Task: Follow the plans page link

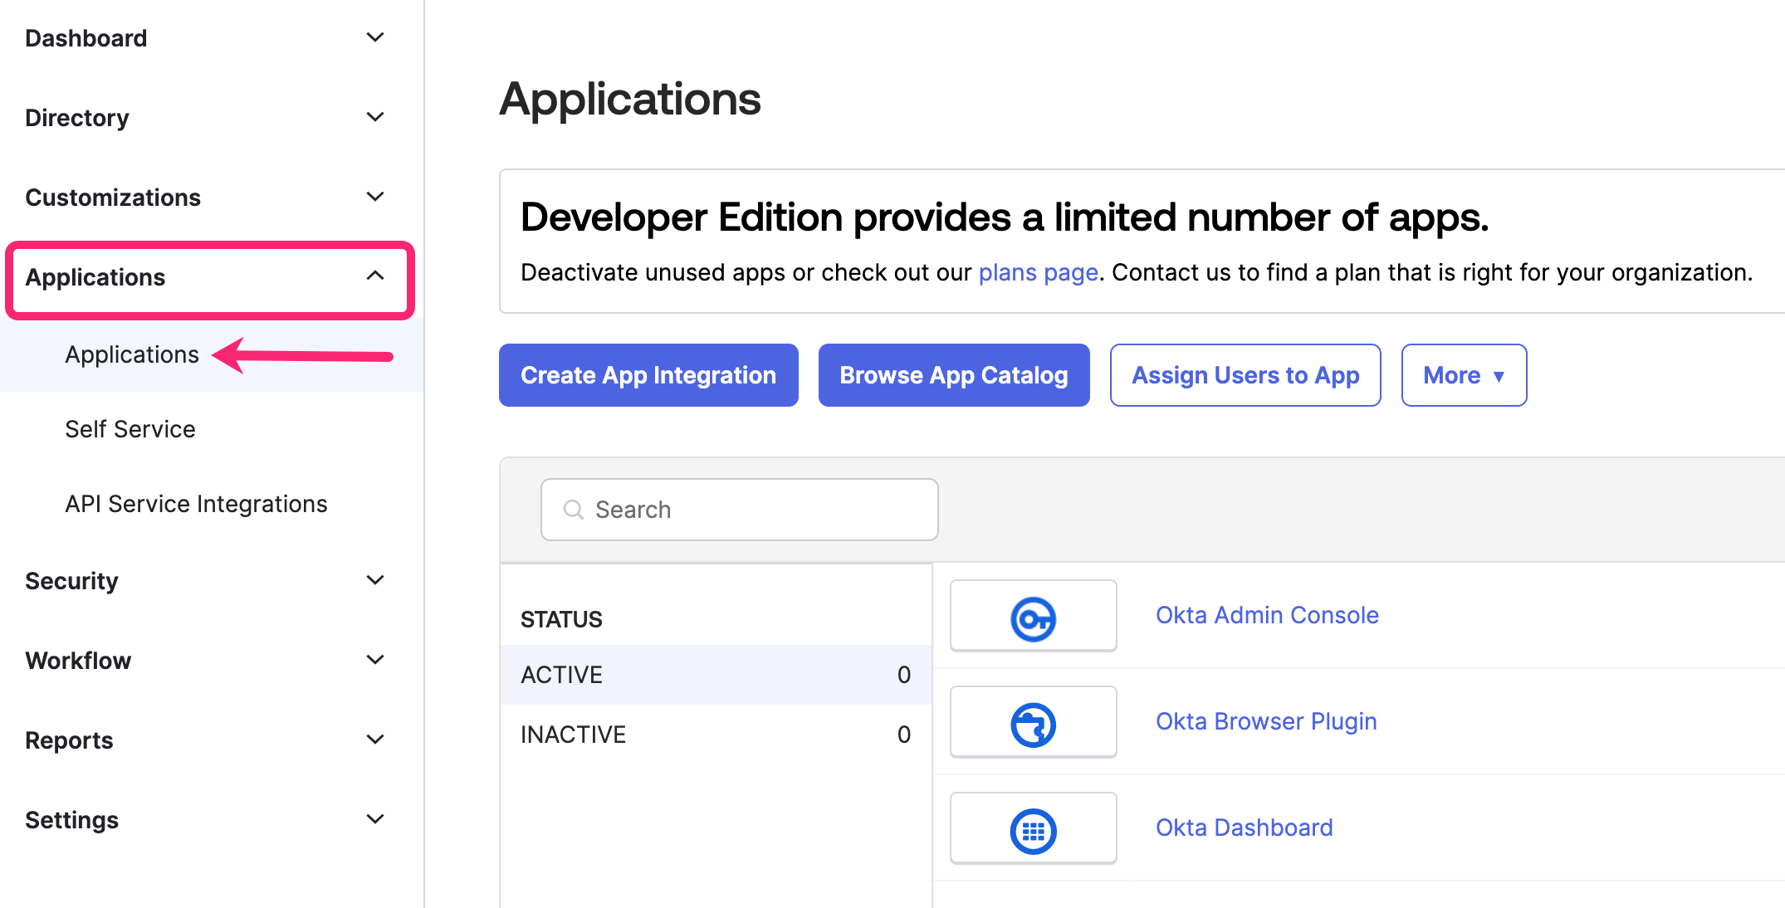Action: click(1038, 272)
